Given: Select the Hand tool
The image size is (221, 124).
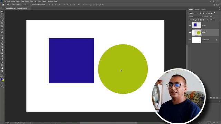Looking at the screenshot, I should pos(2,68).
